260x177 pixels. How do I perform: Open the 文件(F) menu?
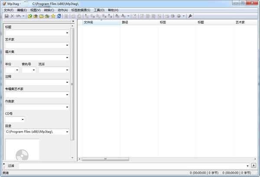[x=9, y=10]
